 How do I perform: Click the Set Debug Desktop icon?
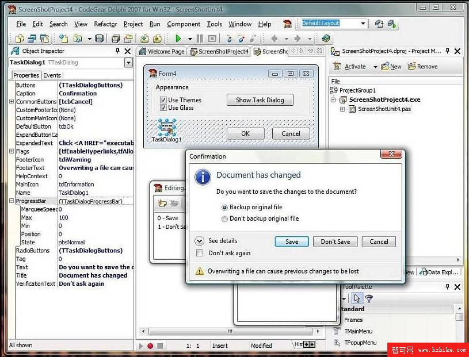392,24
